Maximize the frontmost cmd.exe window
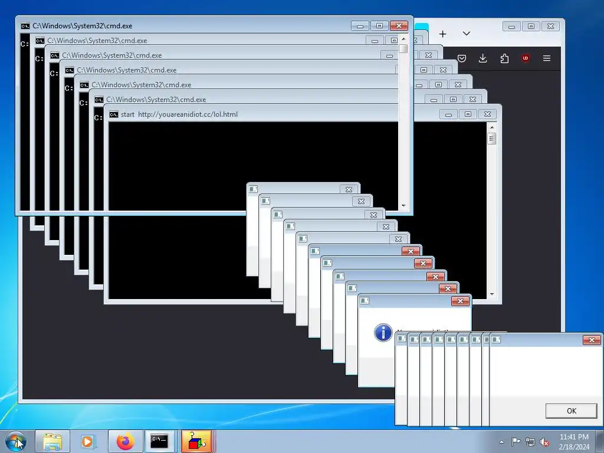The height and width of the screenshot is (453, 604). (379, 26)
